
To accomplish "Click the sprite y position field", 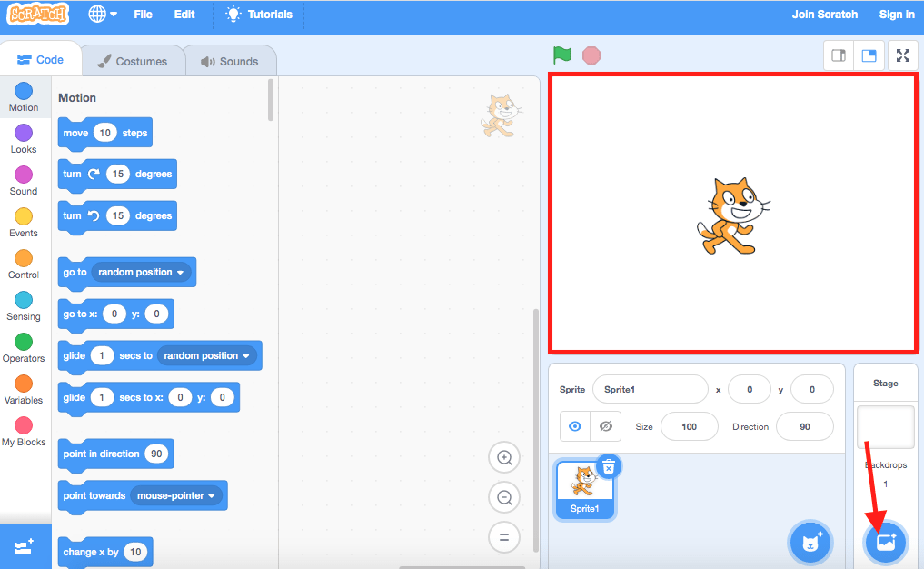I will pos(812,389).
